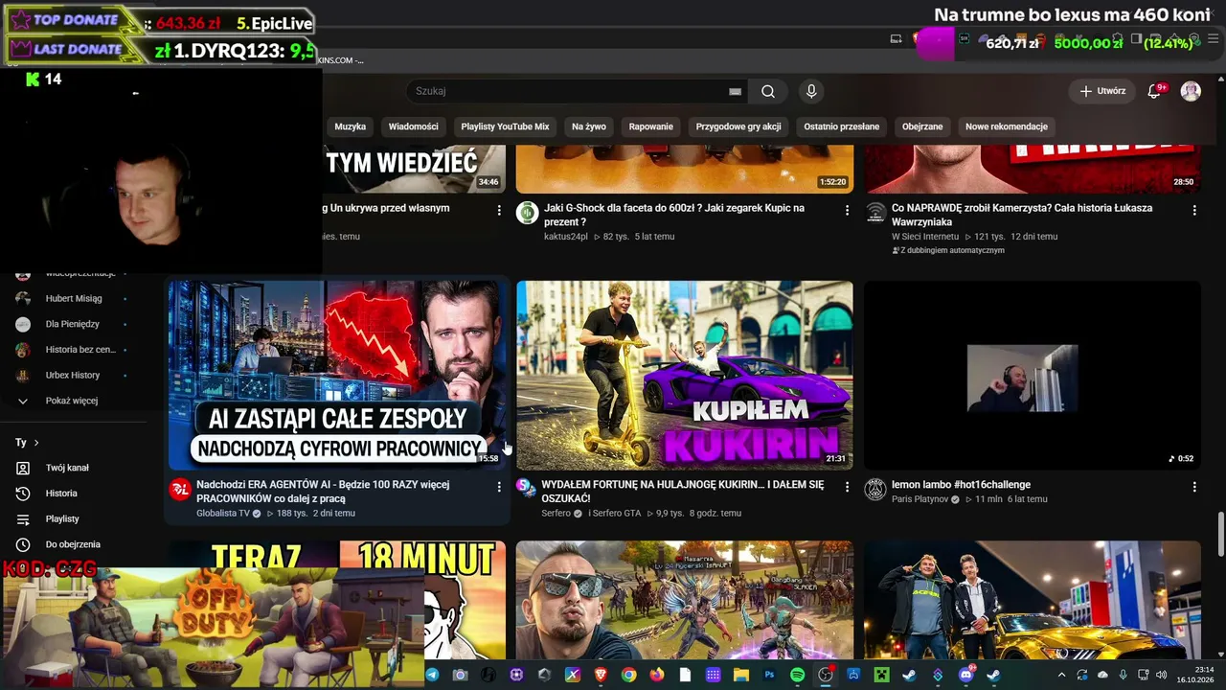The image size is (1226, 690).
Task: Activate voice search microphone icon
Action: [811, 91]
